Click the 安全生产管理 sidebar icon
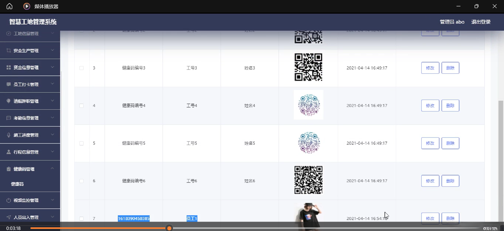This screenshot has width=504, height=231. click(9, 50)
